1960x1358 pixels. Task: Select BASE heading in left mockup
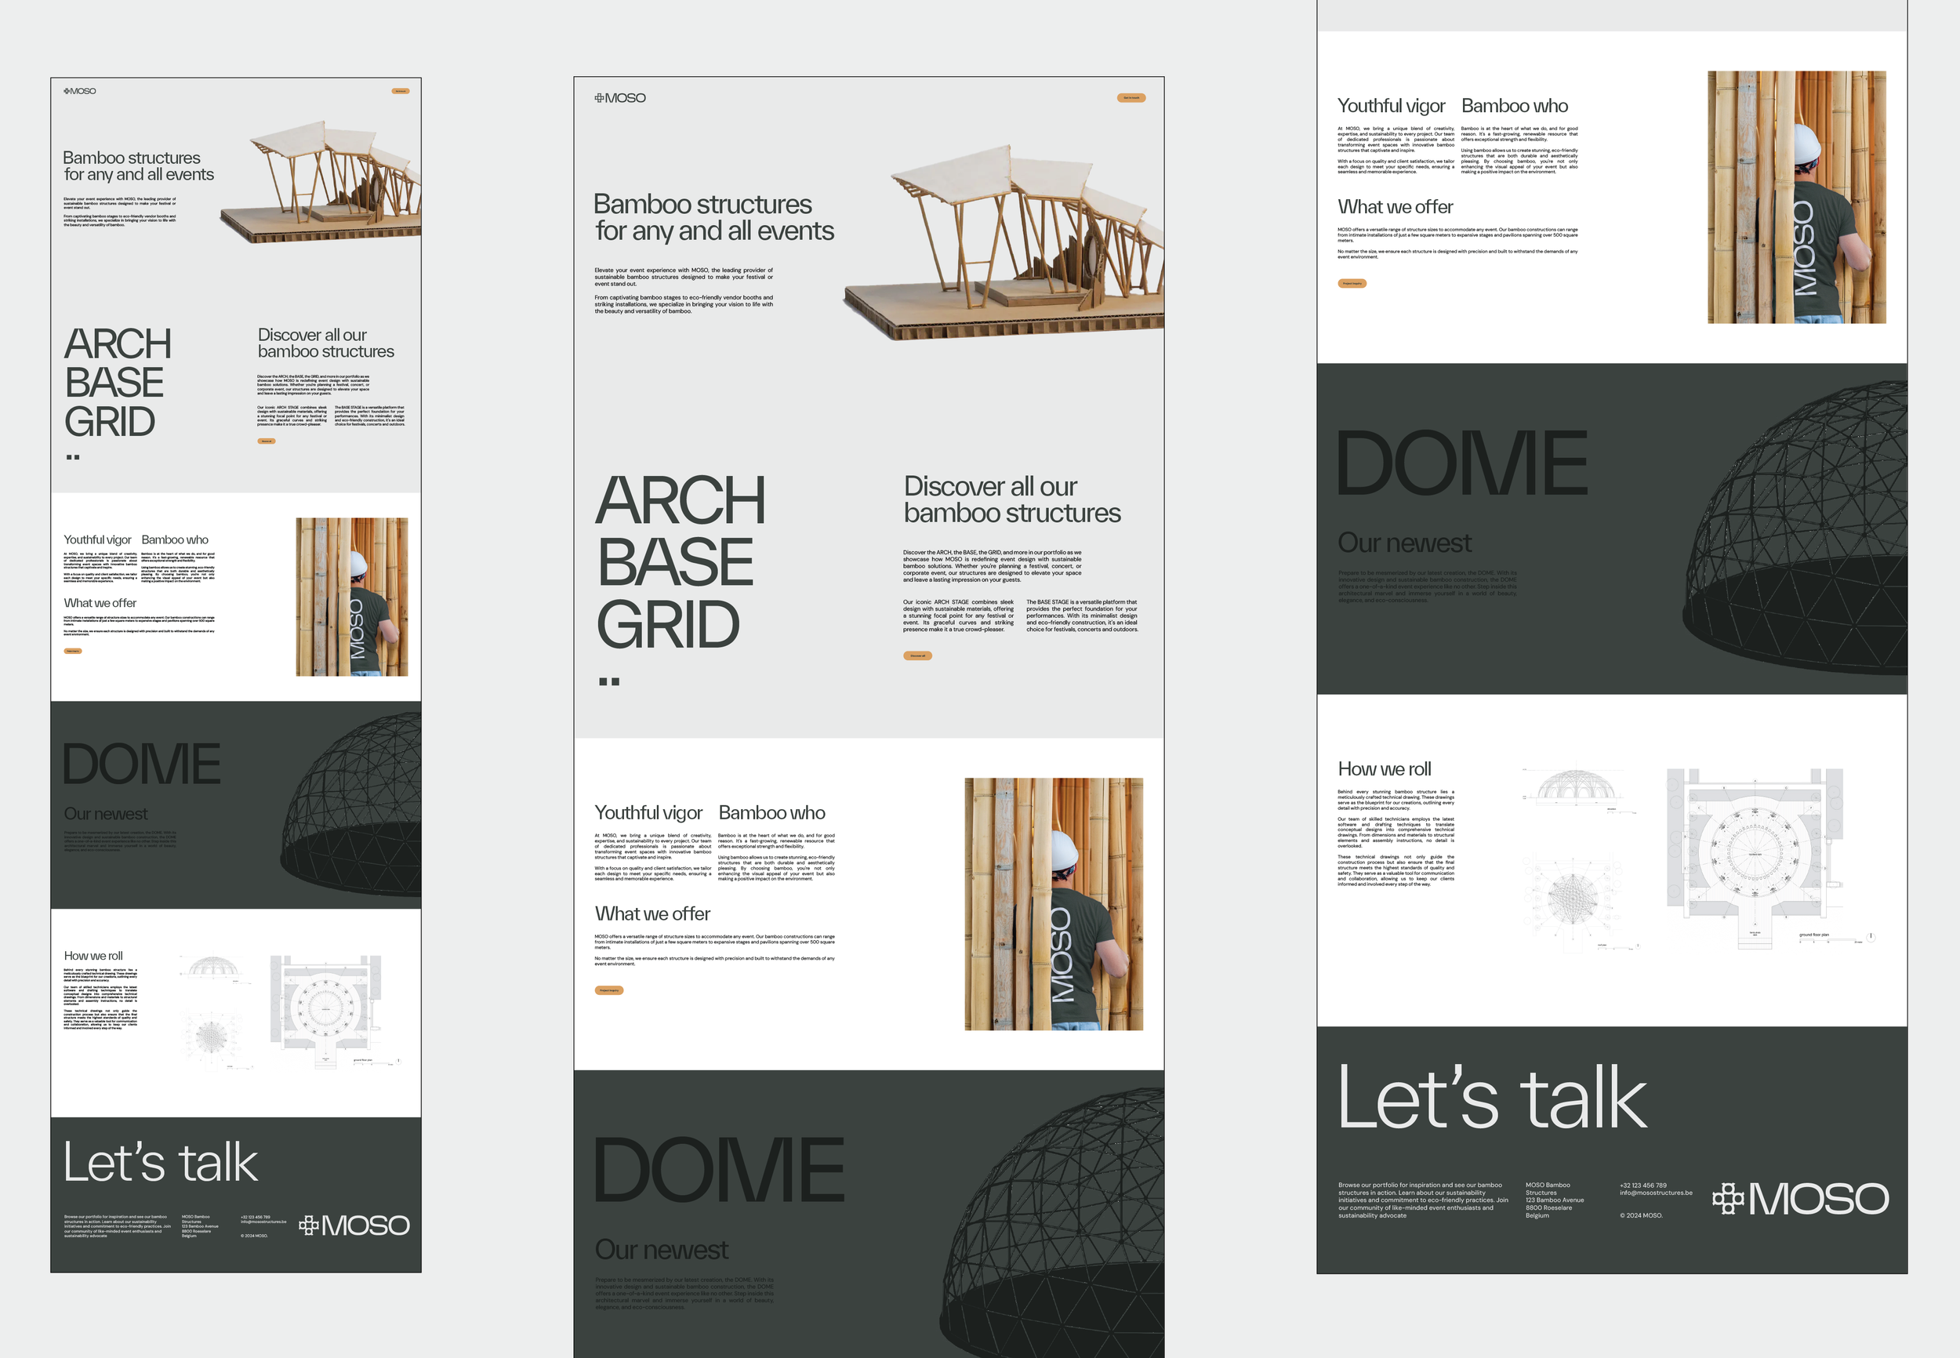(x=114, y=382)
